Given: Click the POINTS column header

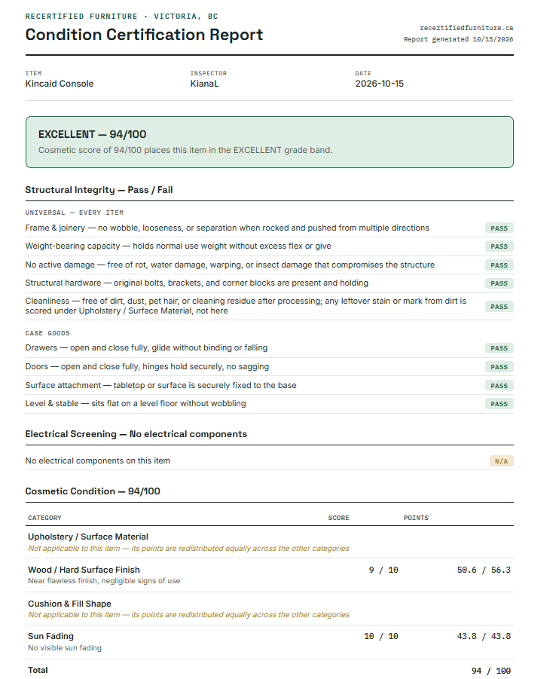Looking at the screenshot, I should pyautogui.click(x=416, y=518).
